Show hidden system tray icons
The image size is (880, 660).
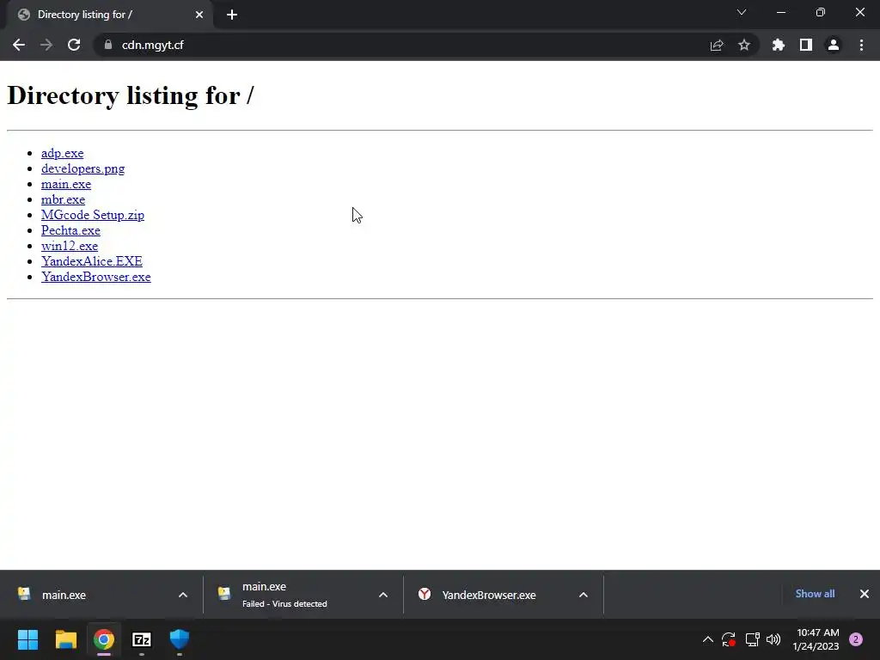pyautogui.click(x=708, y=639)
